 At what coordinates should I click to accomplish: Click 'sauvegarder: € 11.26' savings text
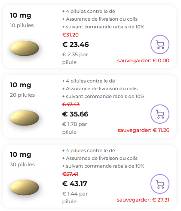pos(143,130)
